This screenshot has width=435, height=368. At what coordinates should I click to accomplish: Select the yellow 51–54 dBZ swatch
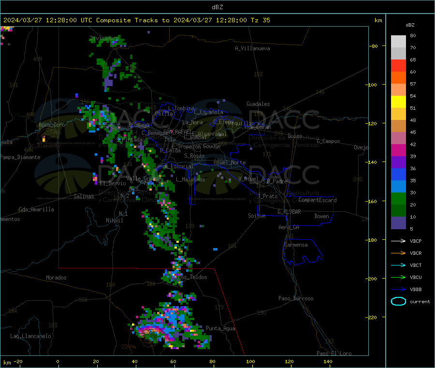click(x=398, y=102)
